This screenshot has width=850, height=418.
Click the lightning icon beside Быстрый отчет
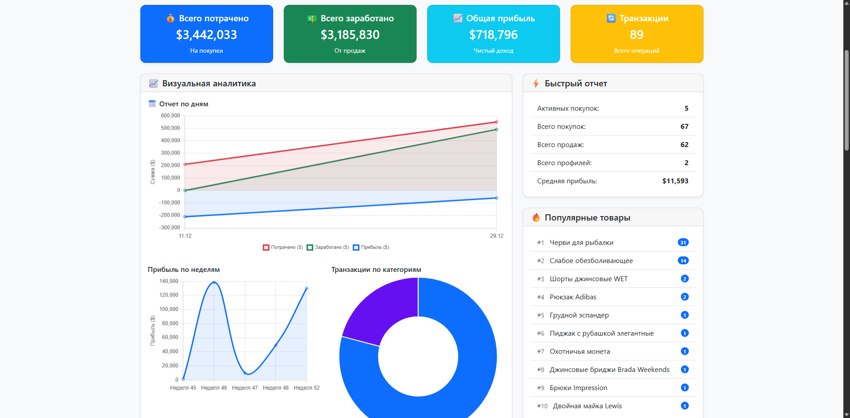pos(536,83)
